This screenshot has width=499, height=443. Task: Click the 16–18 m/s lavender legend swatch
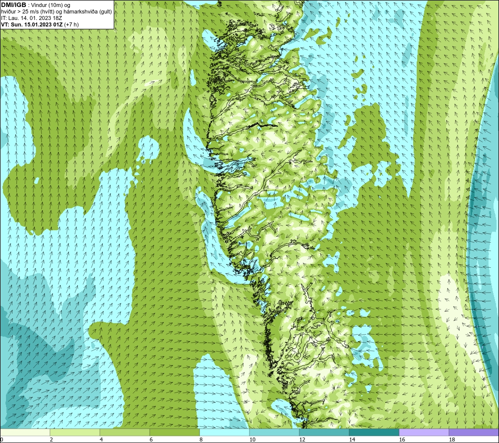pyautogui.click(x=424, y=432)
